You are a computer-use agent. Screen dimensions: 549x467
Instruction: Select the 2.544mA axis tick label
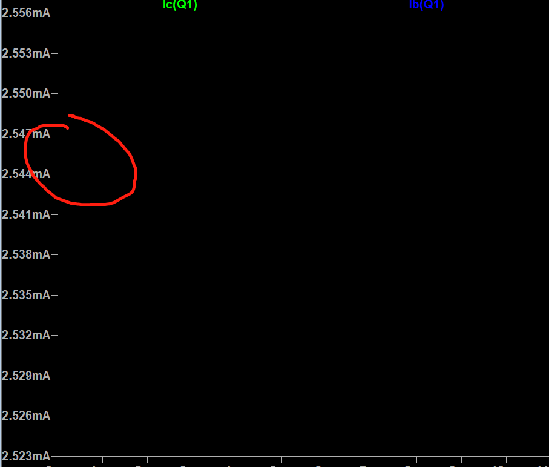coord(26,174)
